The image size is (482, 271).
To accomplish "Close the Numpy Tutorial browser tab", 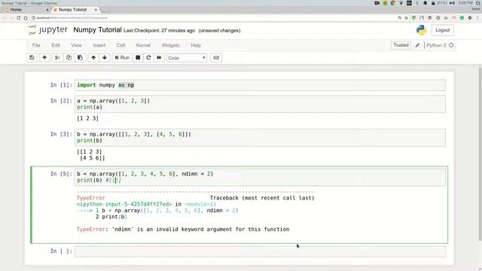I will click(x=96, y=10).
